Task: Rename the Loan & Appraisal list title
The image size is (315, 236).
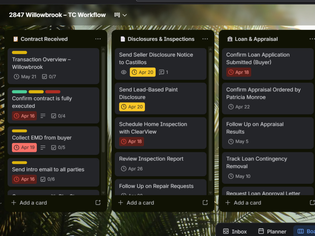Action: pyautogui.click(x=256, y=39)
